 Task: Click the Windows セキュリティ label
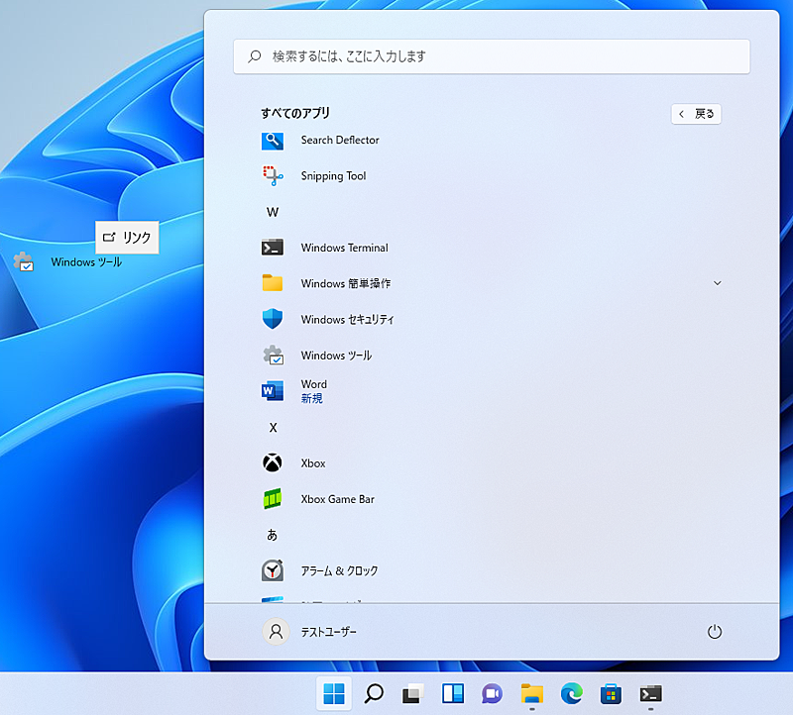[347, 319]
